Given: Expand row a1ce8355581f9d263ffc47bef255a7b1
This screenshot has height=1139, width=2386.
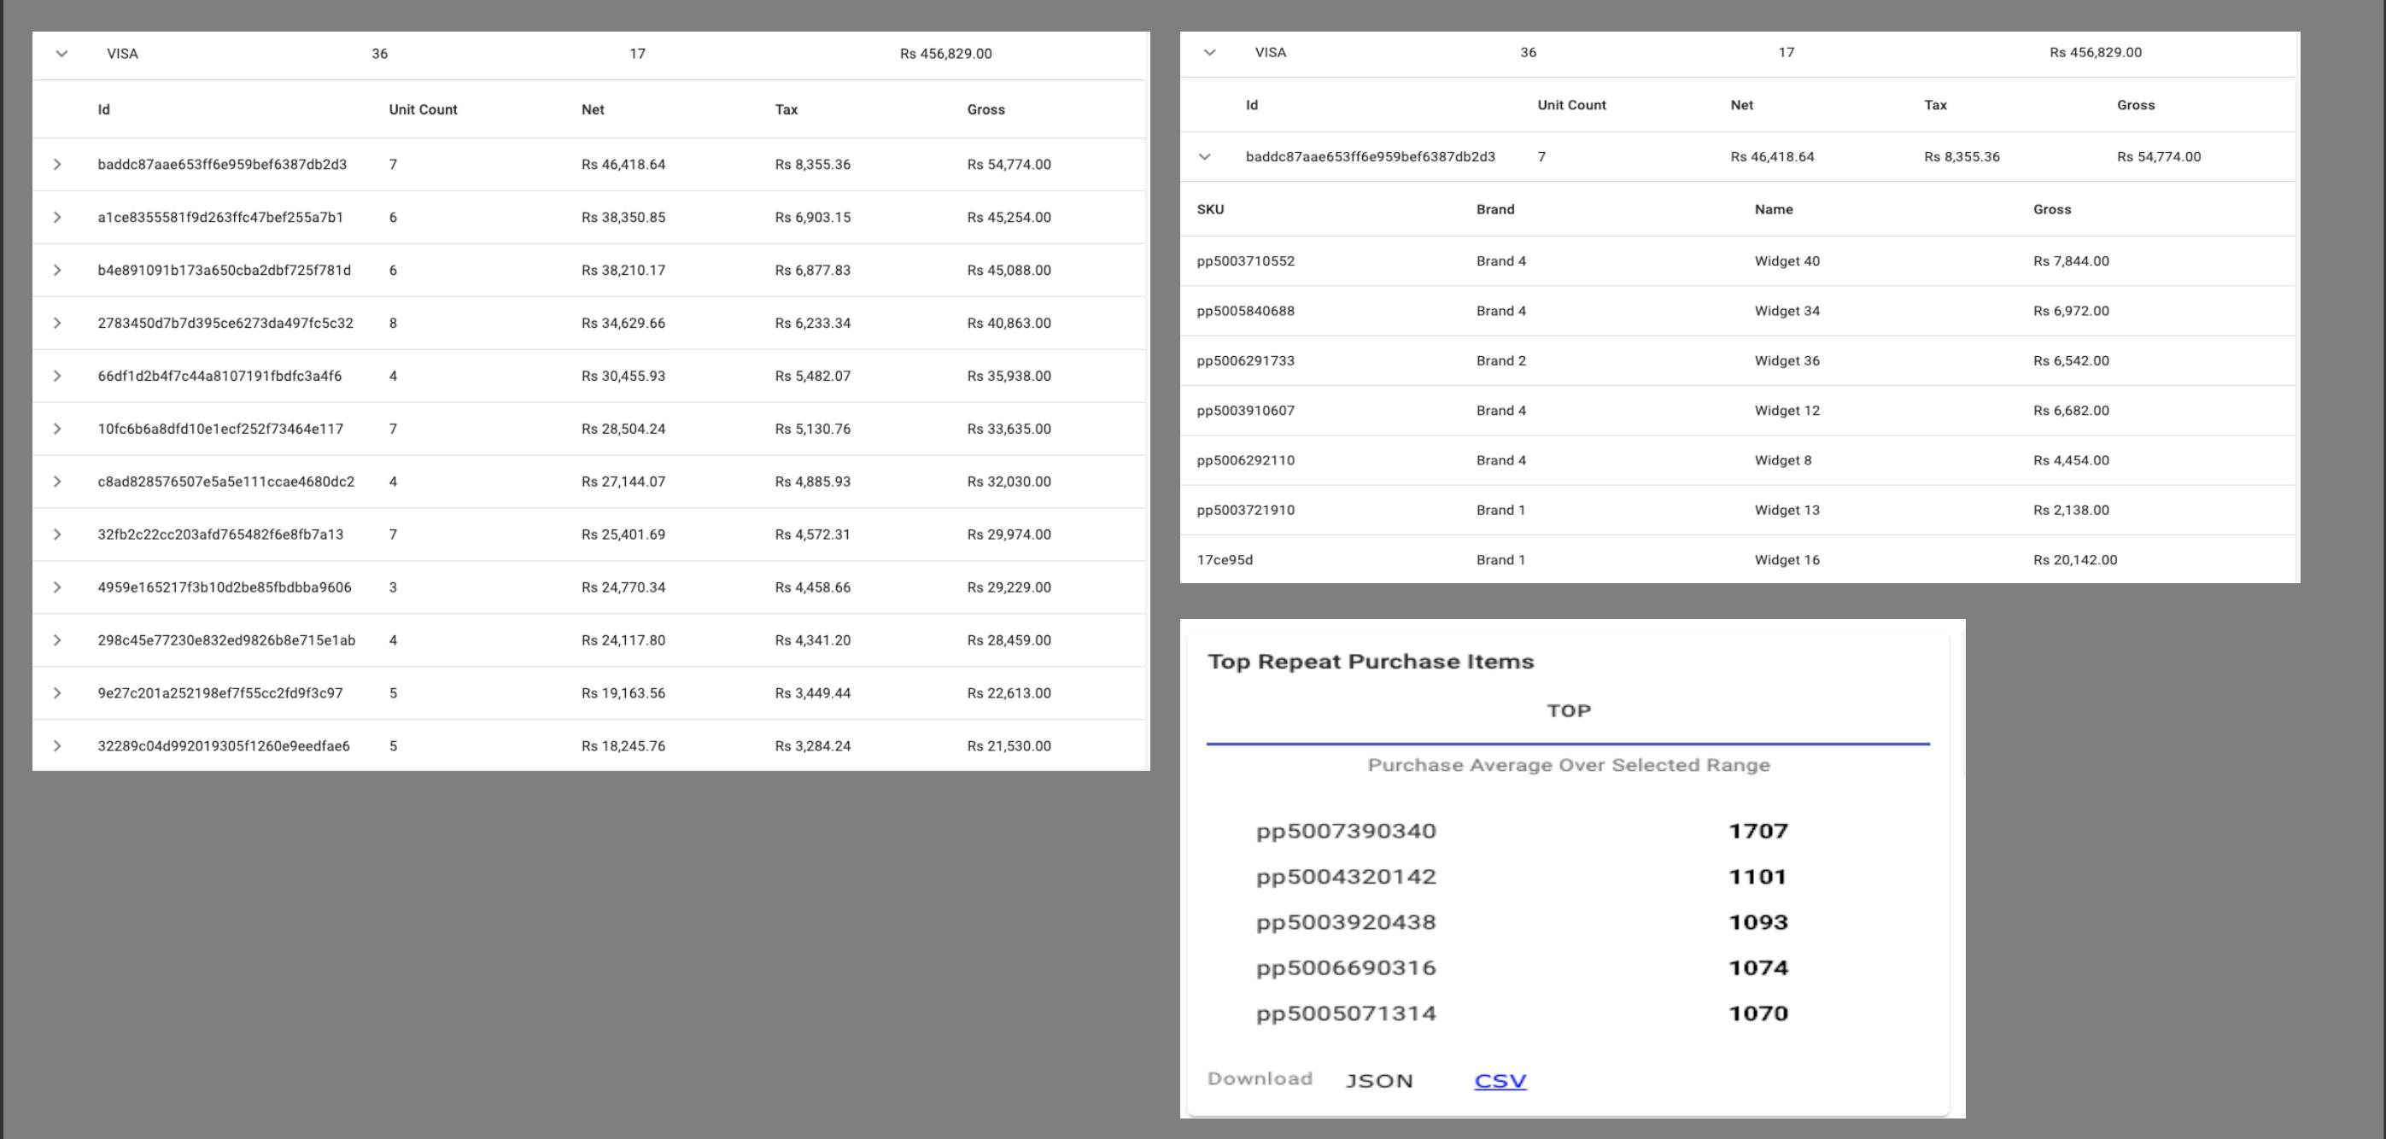Looking at the screenshot, I should pyautogui.click(x=56, y=217).
